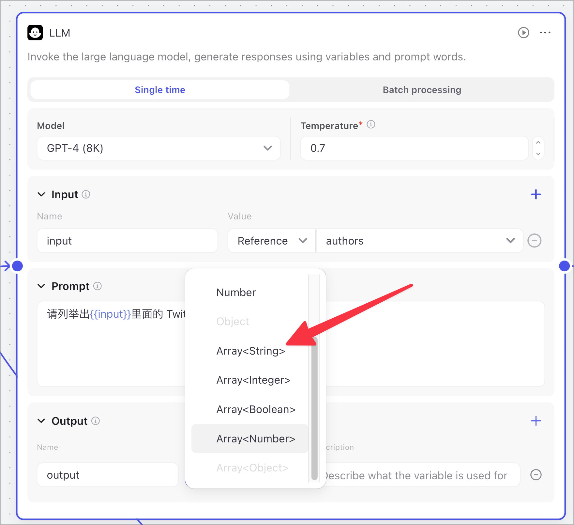Run the LLM node with play icon
Image resolution: width=574 pixels, height=525 pixels.
tap(523, 33)
